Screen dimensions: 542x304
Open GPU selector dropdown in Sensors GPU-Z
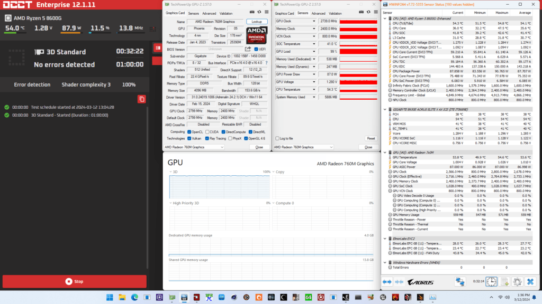click(303, 147)
